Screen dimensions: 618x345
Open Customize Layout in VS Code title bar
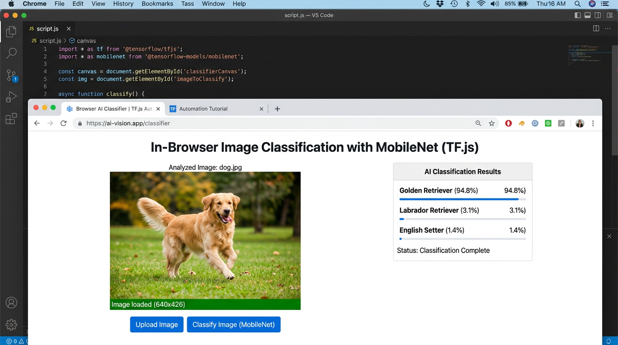(609, 15)
